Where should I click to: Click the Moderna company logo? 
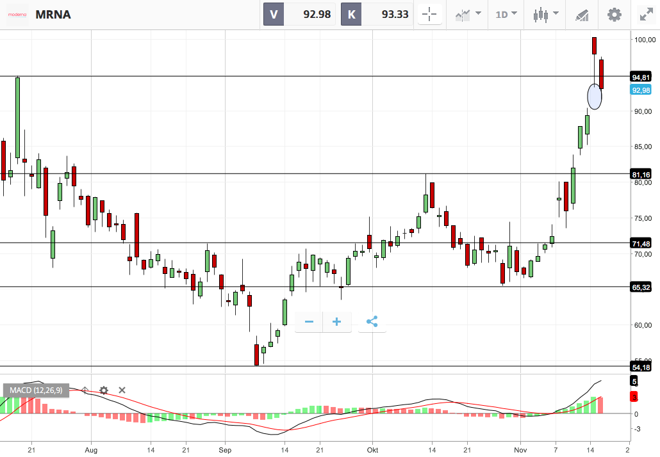point(17,15)
